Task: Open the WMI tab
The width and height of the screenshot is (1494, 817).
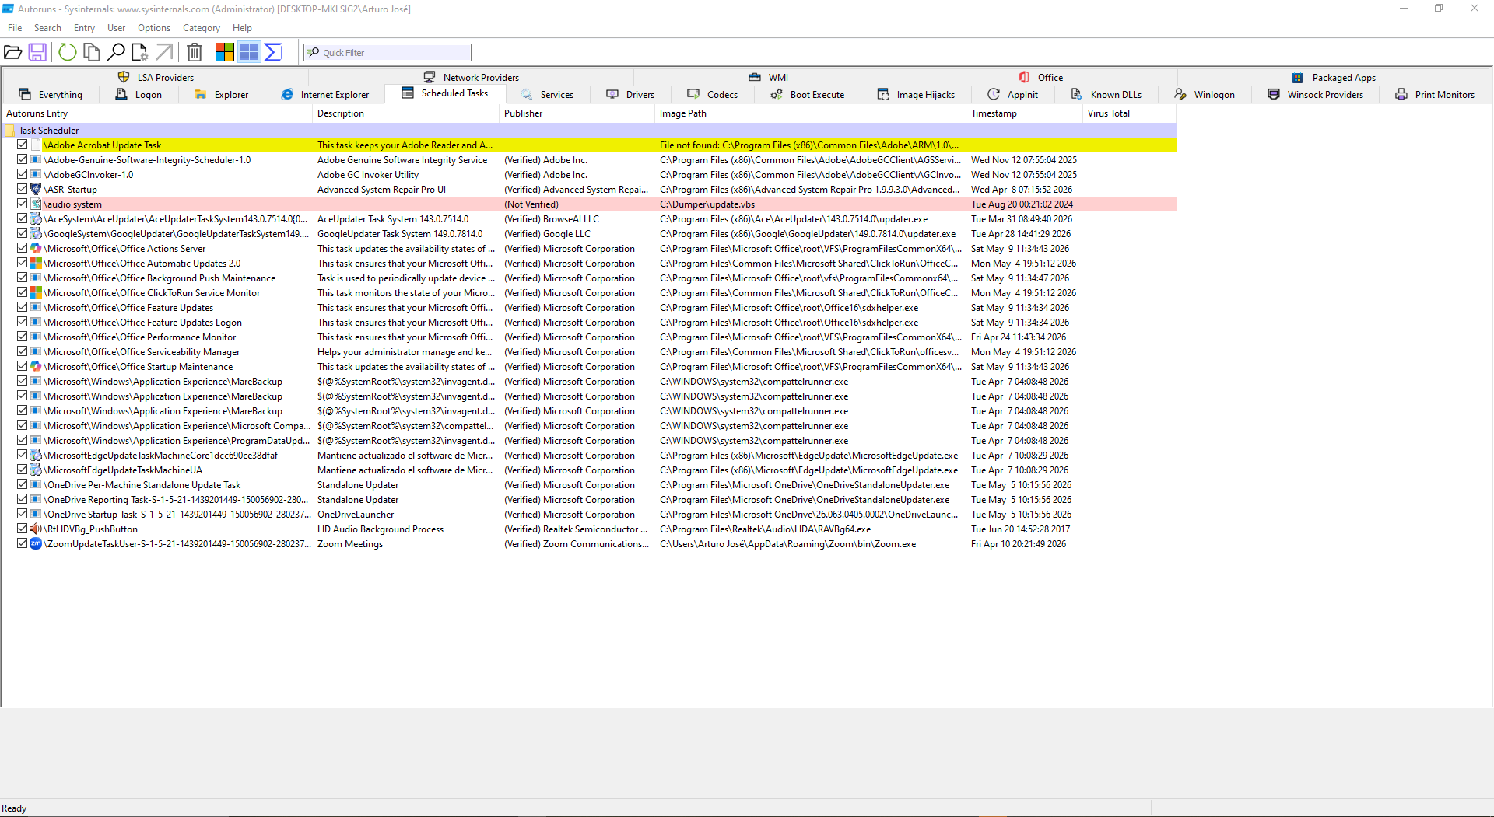Action: coord(769,77)
